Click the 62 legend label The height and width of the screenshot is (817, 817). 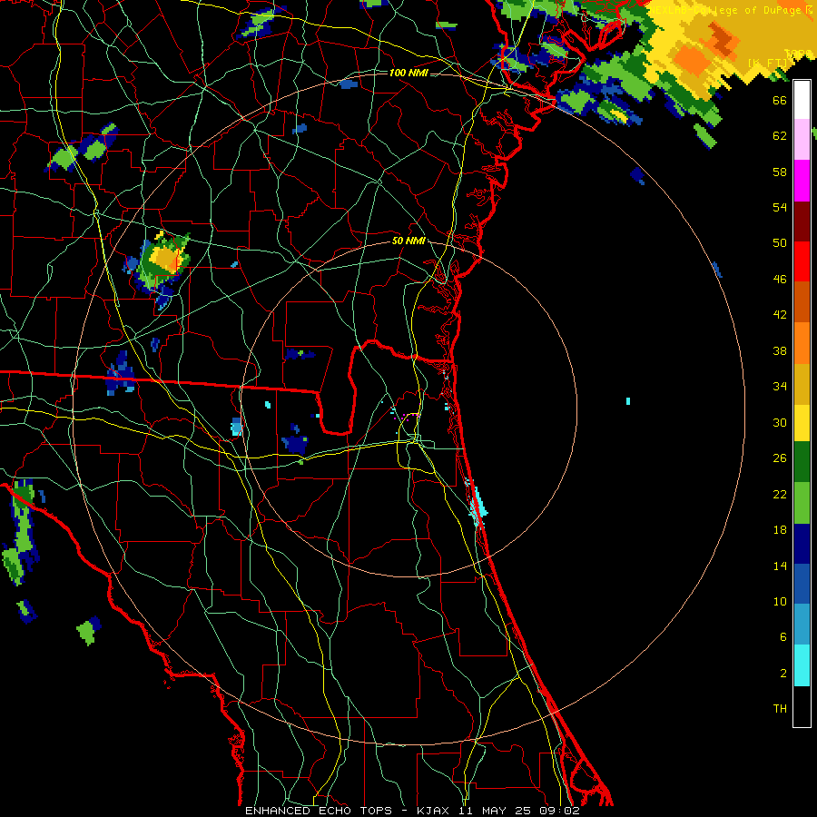tap(780, 136)
